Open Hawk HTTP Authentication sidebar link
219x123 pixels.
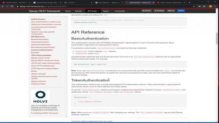point(43,66)
